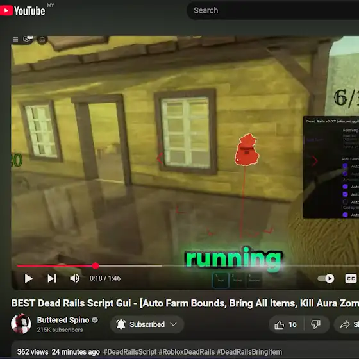Toggle the autoplay switch

tap(326, 278)
